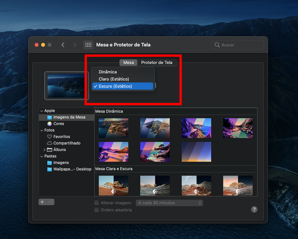Select the Wallpape...- Desktop folder

coord(69,169)
